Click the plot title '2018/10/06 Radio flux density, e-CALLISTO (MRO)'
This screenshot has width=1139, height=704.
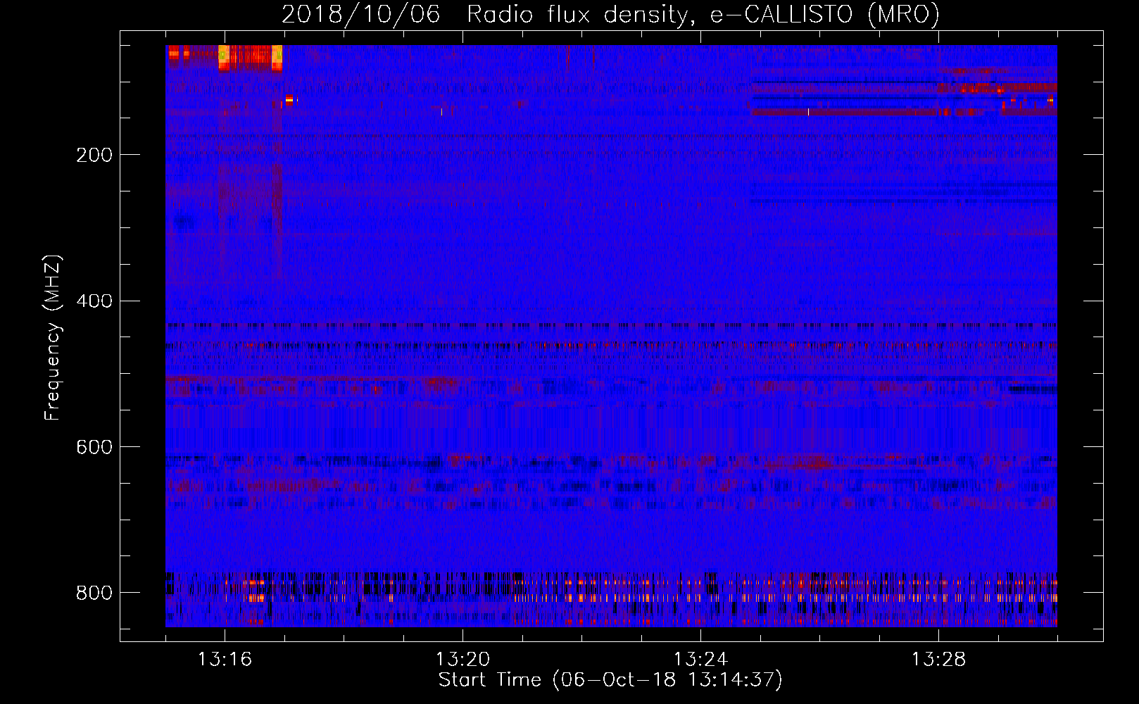pos(610,14)
